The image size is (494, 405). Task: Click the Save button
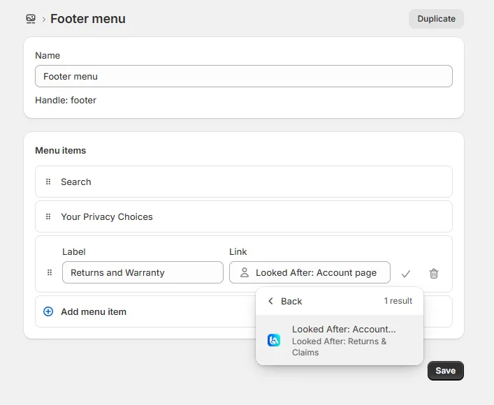[x=446, y=371]
